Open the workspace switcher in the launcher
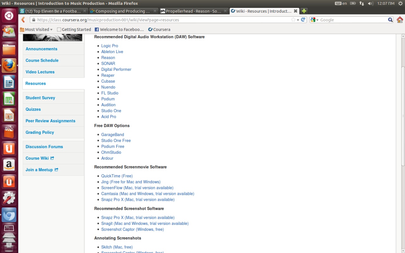The image size is (405, 253). tap(9, 228)
